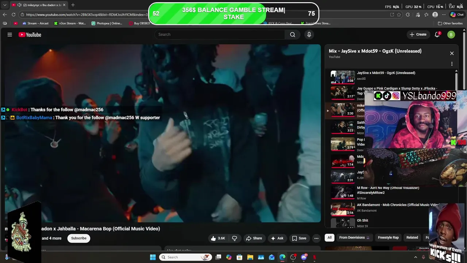Close the Mix playlist panel
The image size is (467, 263).
pyautogui.click(x=452, y=53)
